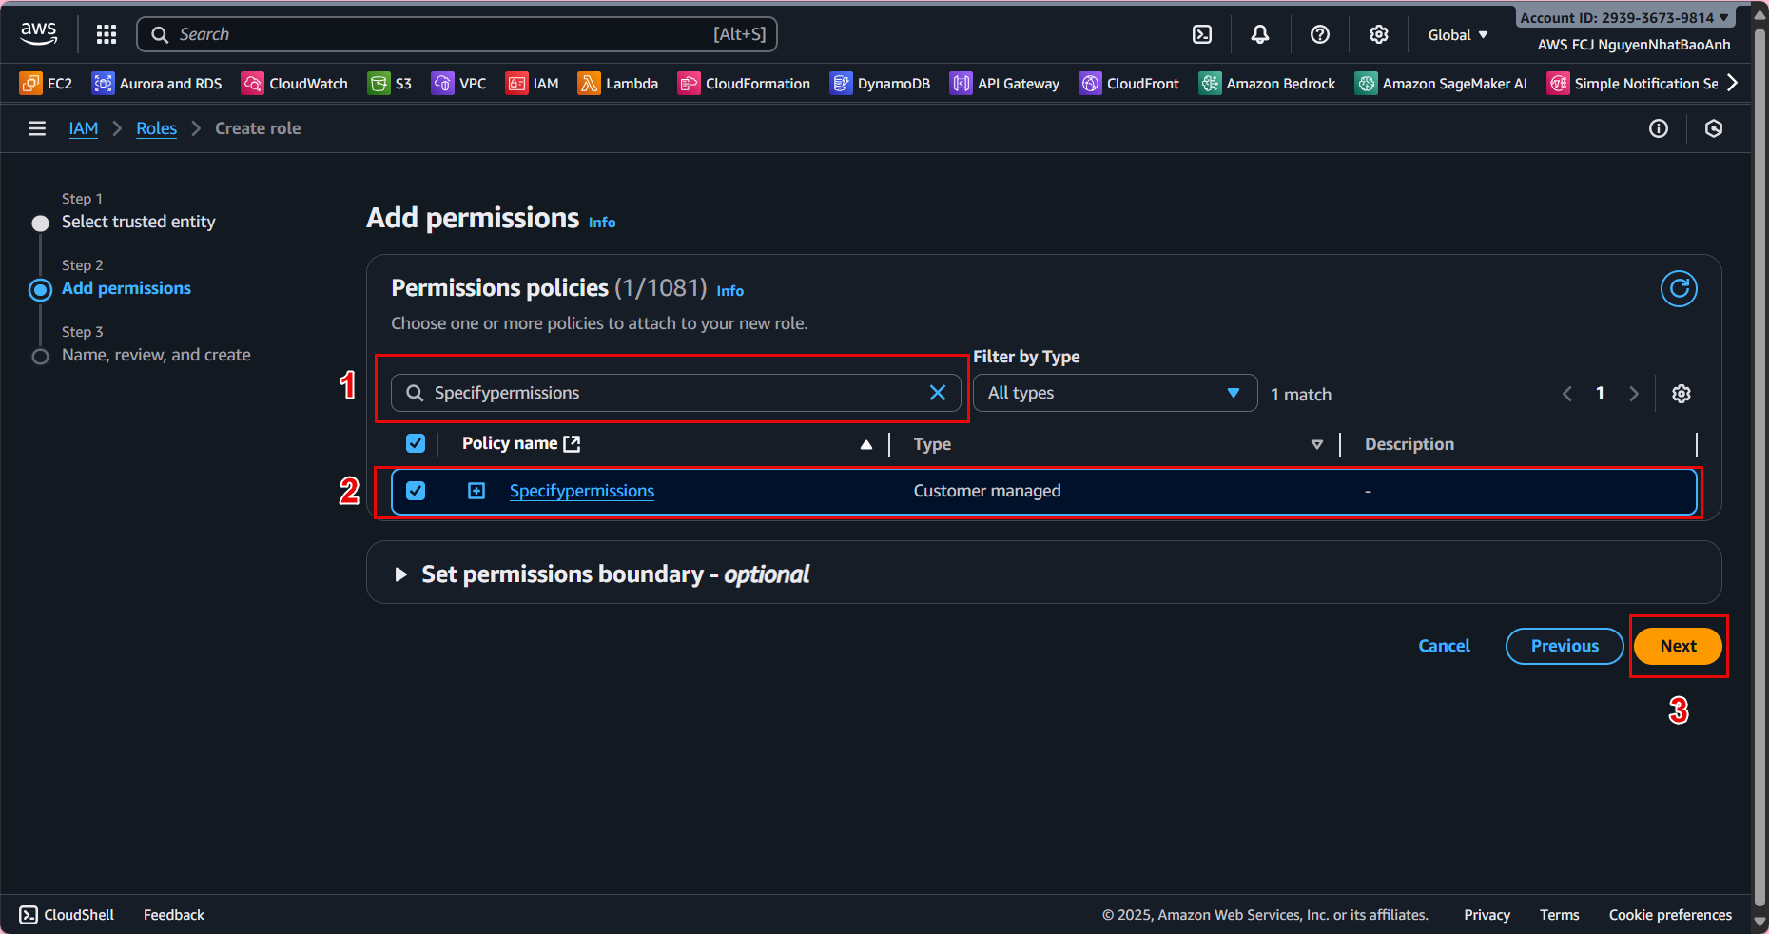Expand the Specifypermissions policy details

click(x=476, y=491)
